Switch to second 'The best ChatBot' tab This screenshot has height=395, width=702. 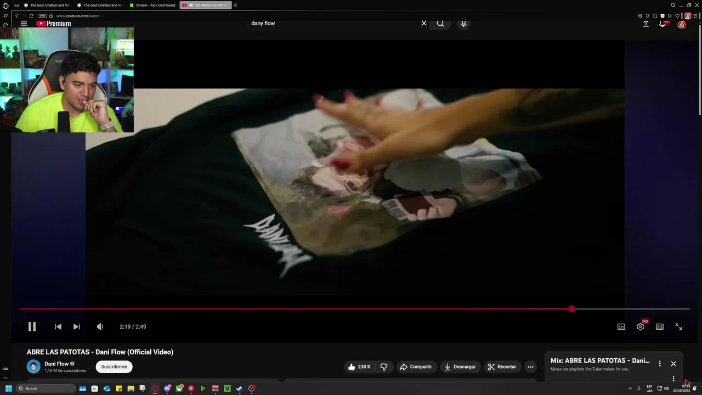[100, 5]
